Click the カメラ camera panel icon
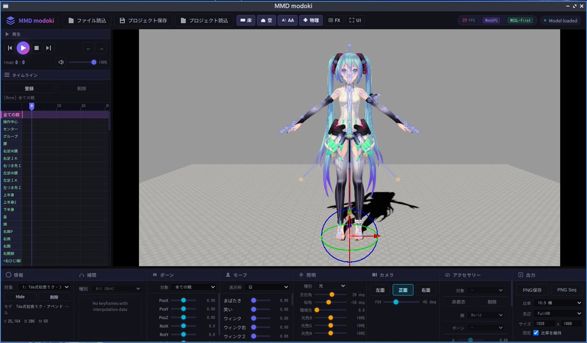Viewport: 587px width, 343px height. coord(375,275)
